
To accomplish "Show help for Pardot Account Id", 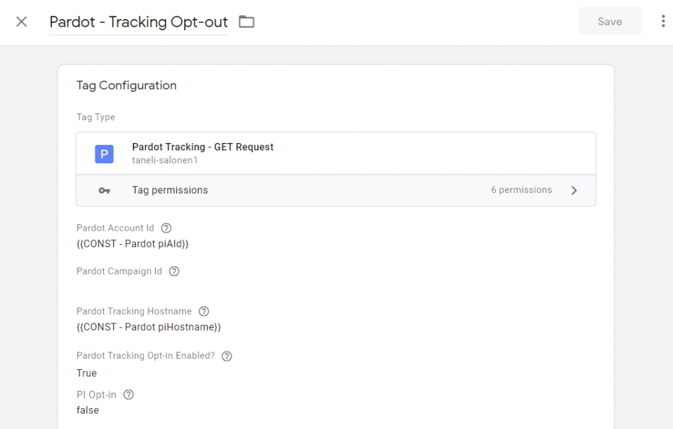I will point(166,228).
